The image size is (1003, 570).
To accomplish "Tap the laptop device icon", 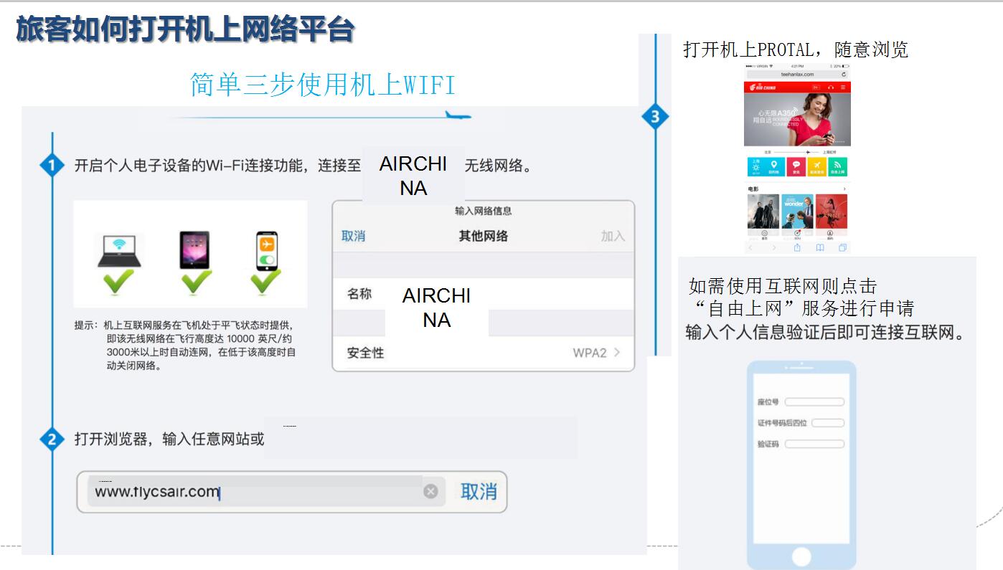I will (119, 250).
